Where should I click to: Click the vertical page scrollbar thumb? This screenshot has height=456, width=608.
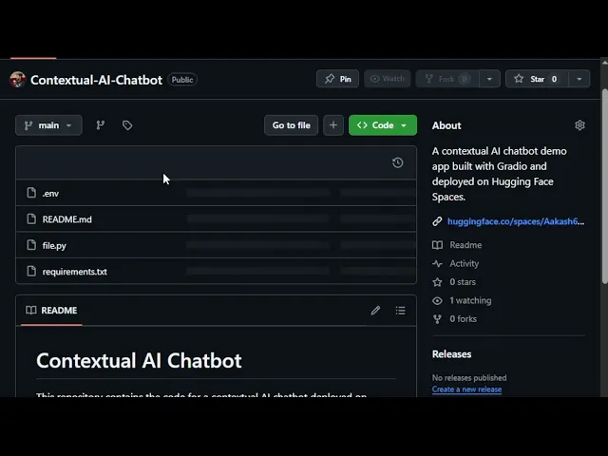tap(604, 186)
